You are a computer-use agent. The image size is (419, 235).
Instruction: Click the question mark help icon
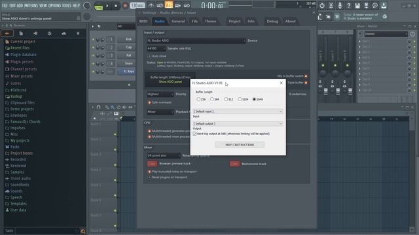pyautogui.click(x=348, y=5)
